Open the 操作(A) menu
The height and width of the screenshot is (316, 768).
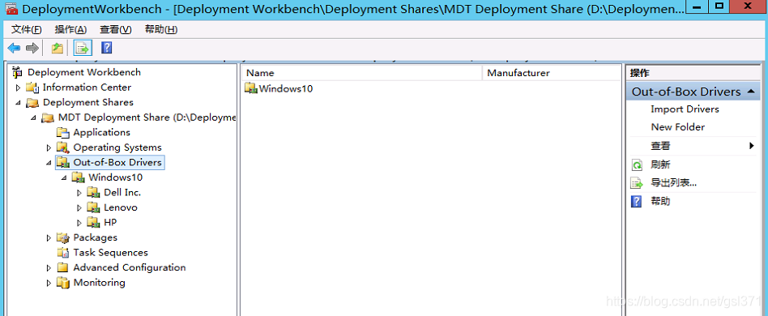click(x=71, y=29)
